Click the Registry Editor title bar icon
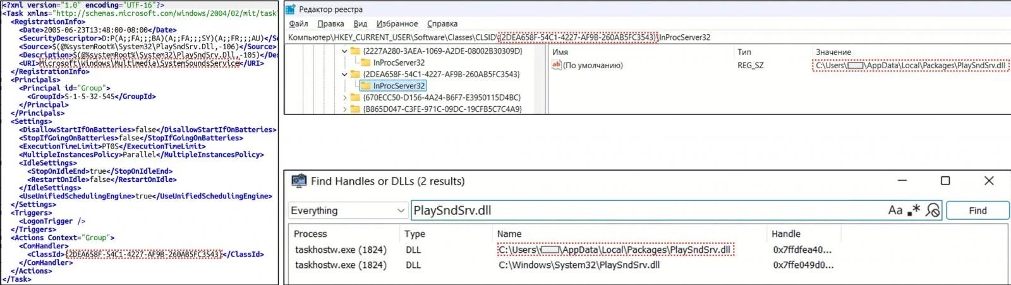Screen dimensions: 1011x285 291,9
